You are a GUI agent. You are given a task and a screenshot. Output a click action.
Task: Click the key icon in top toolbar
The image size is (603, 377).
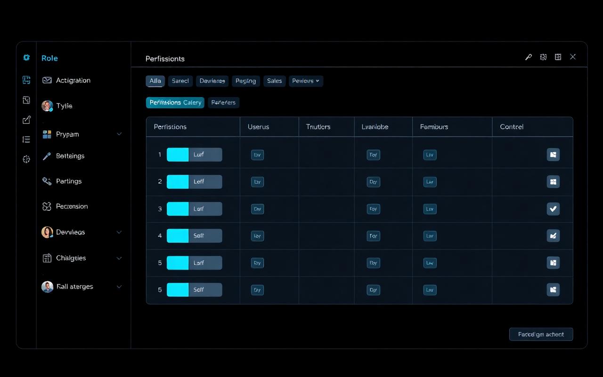529,57
